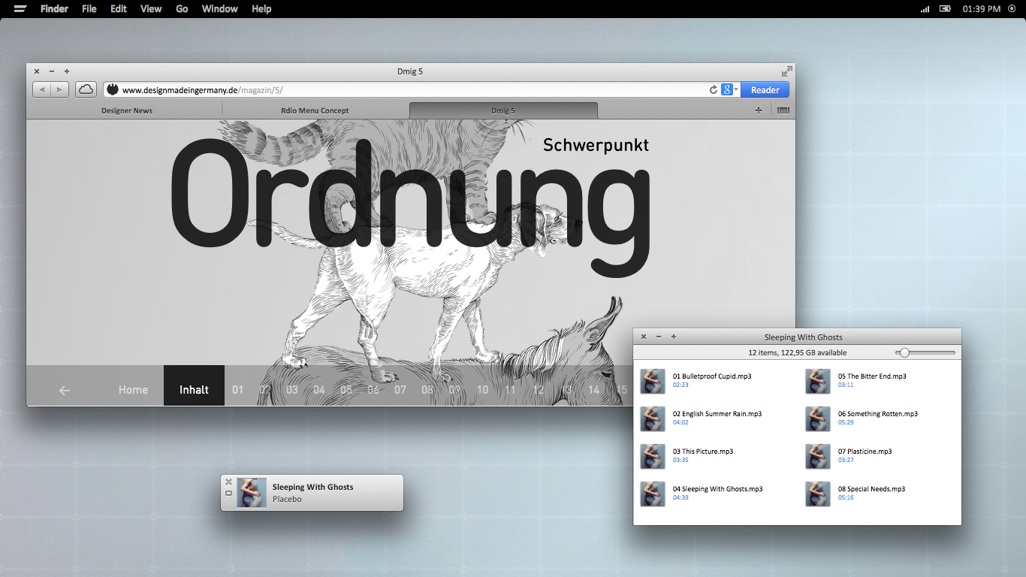Viewport: 1026px width, 577px height.
Task: Click the battery icon in menu bar
Action: (945, 9)
